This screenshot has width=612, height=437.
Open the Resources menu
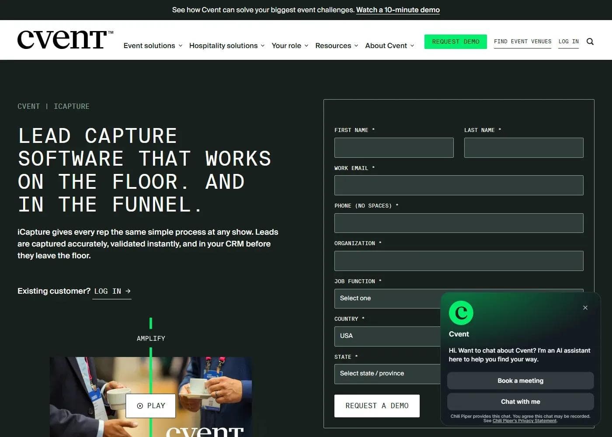tap(337, 45)
